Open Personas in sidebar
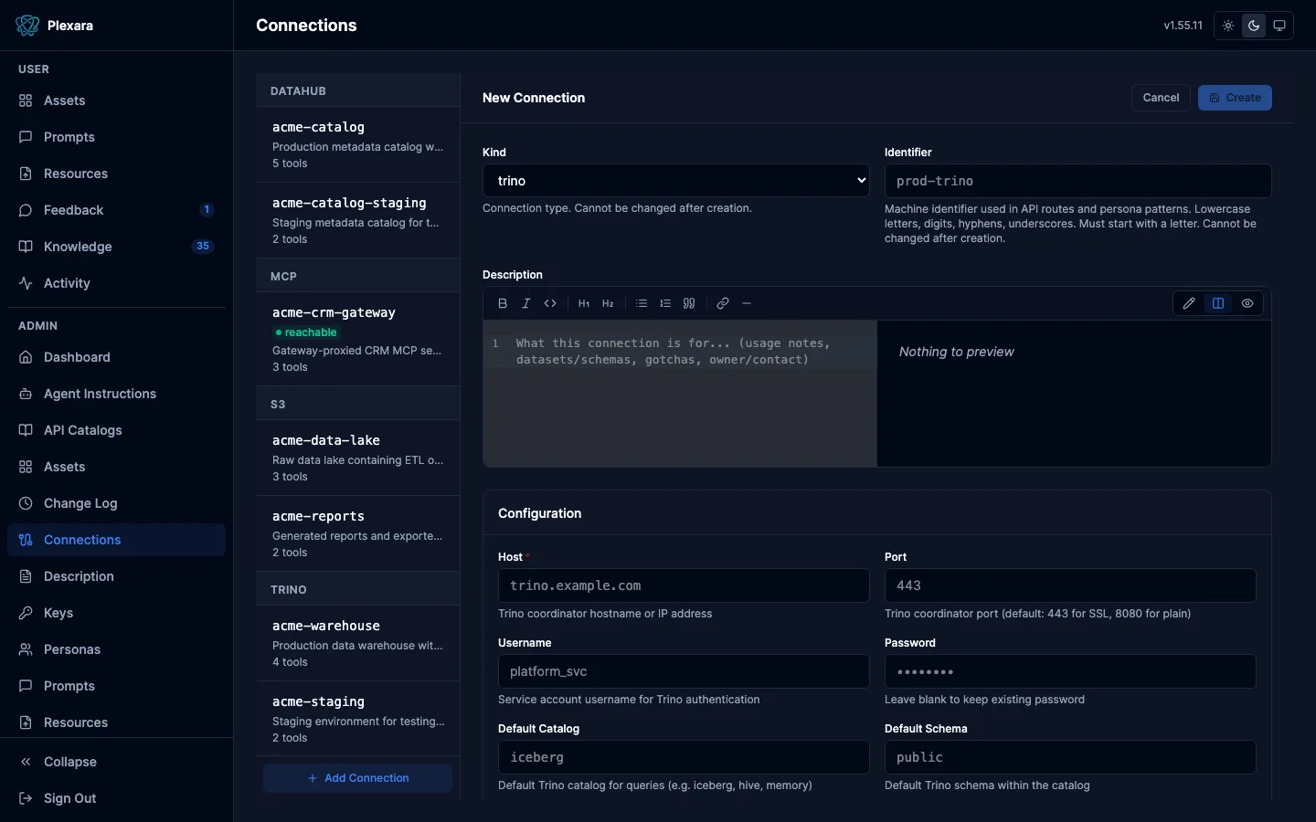The image size is (1316, 822). point(116,649)
